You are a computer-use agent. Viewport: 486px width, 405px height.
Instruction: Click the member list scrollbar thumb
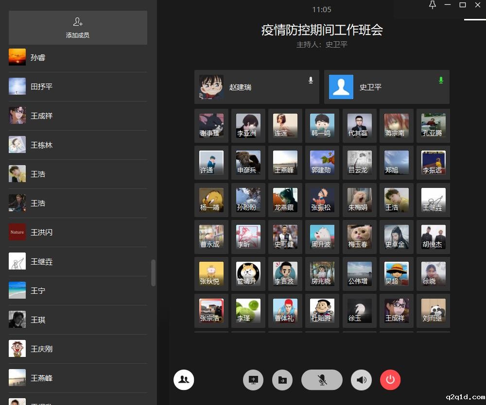coord(154,272)
